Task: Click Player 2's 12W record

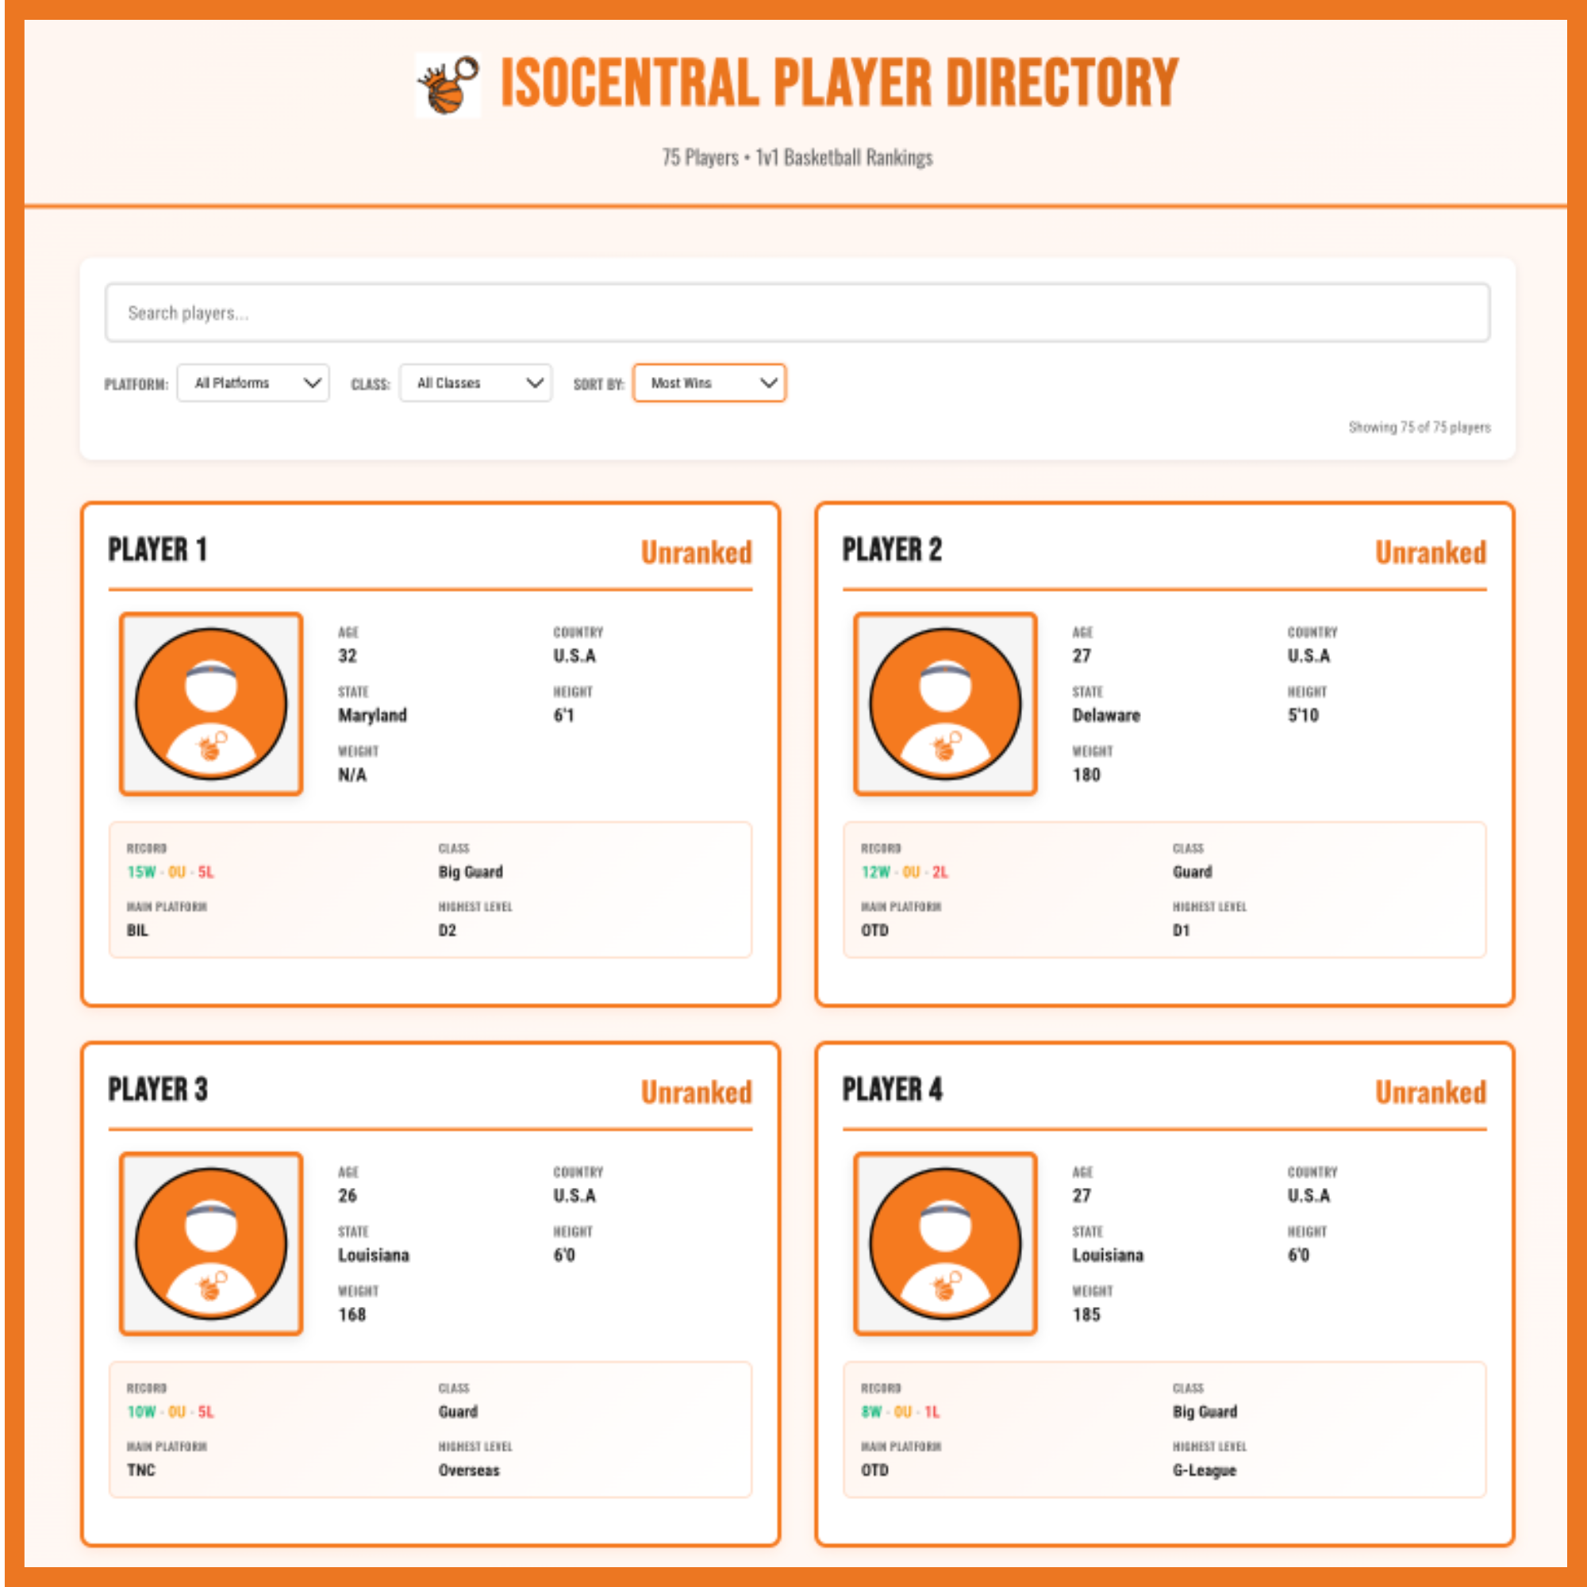Action: pyautogui.click(x=876, y=871)
